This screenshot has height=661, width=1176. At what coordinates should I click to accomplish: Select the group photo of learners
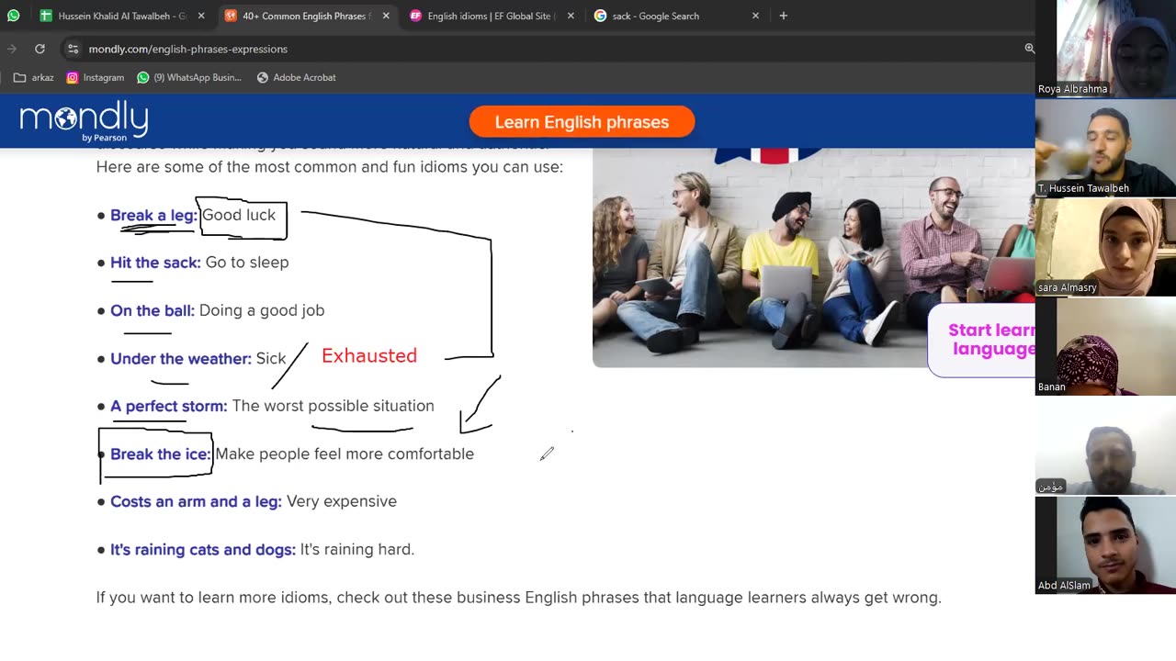pyautogui.click(x=813, y=258)
